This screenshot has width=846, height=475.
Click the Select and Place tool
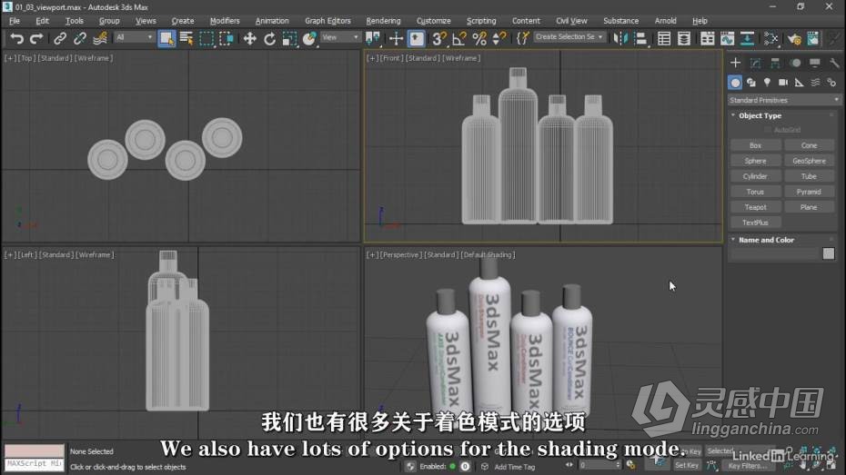(309, 38)
